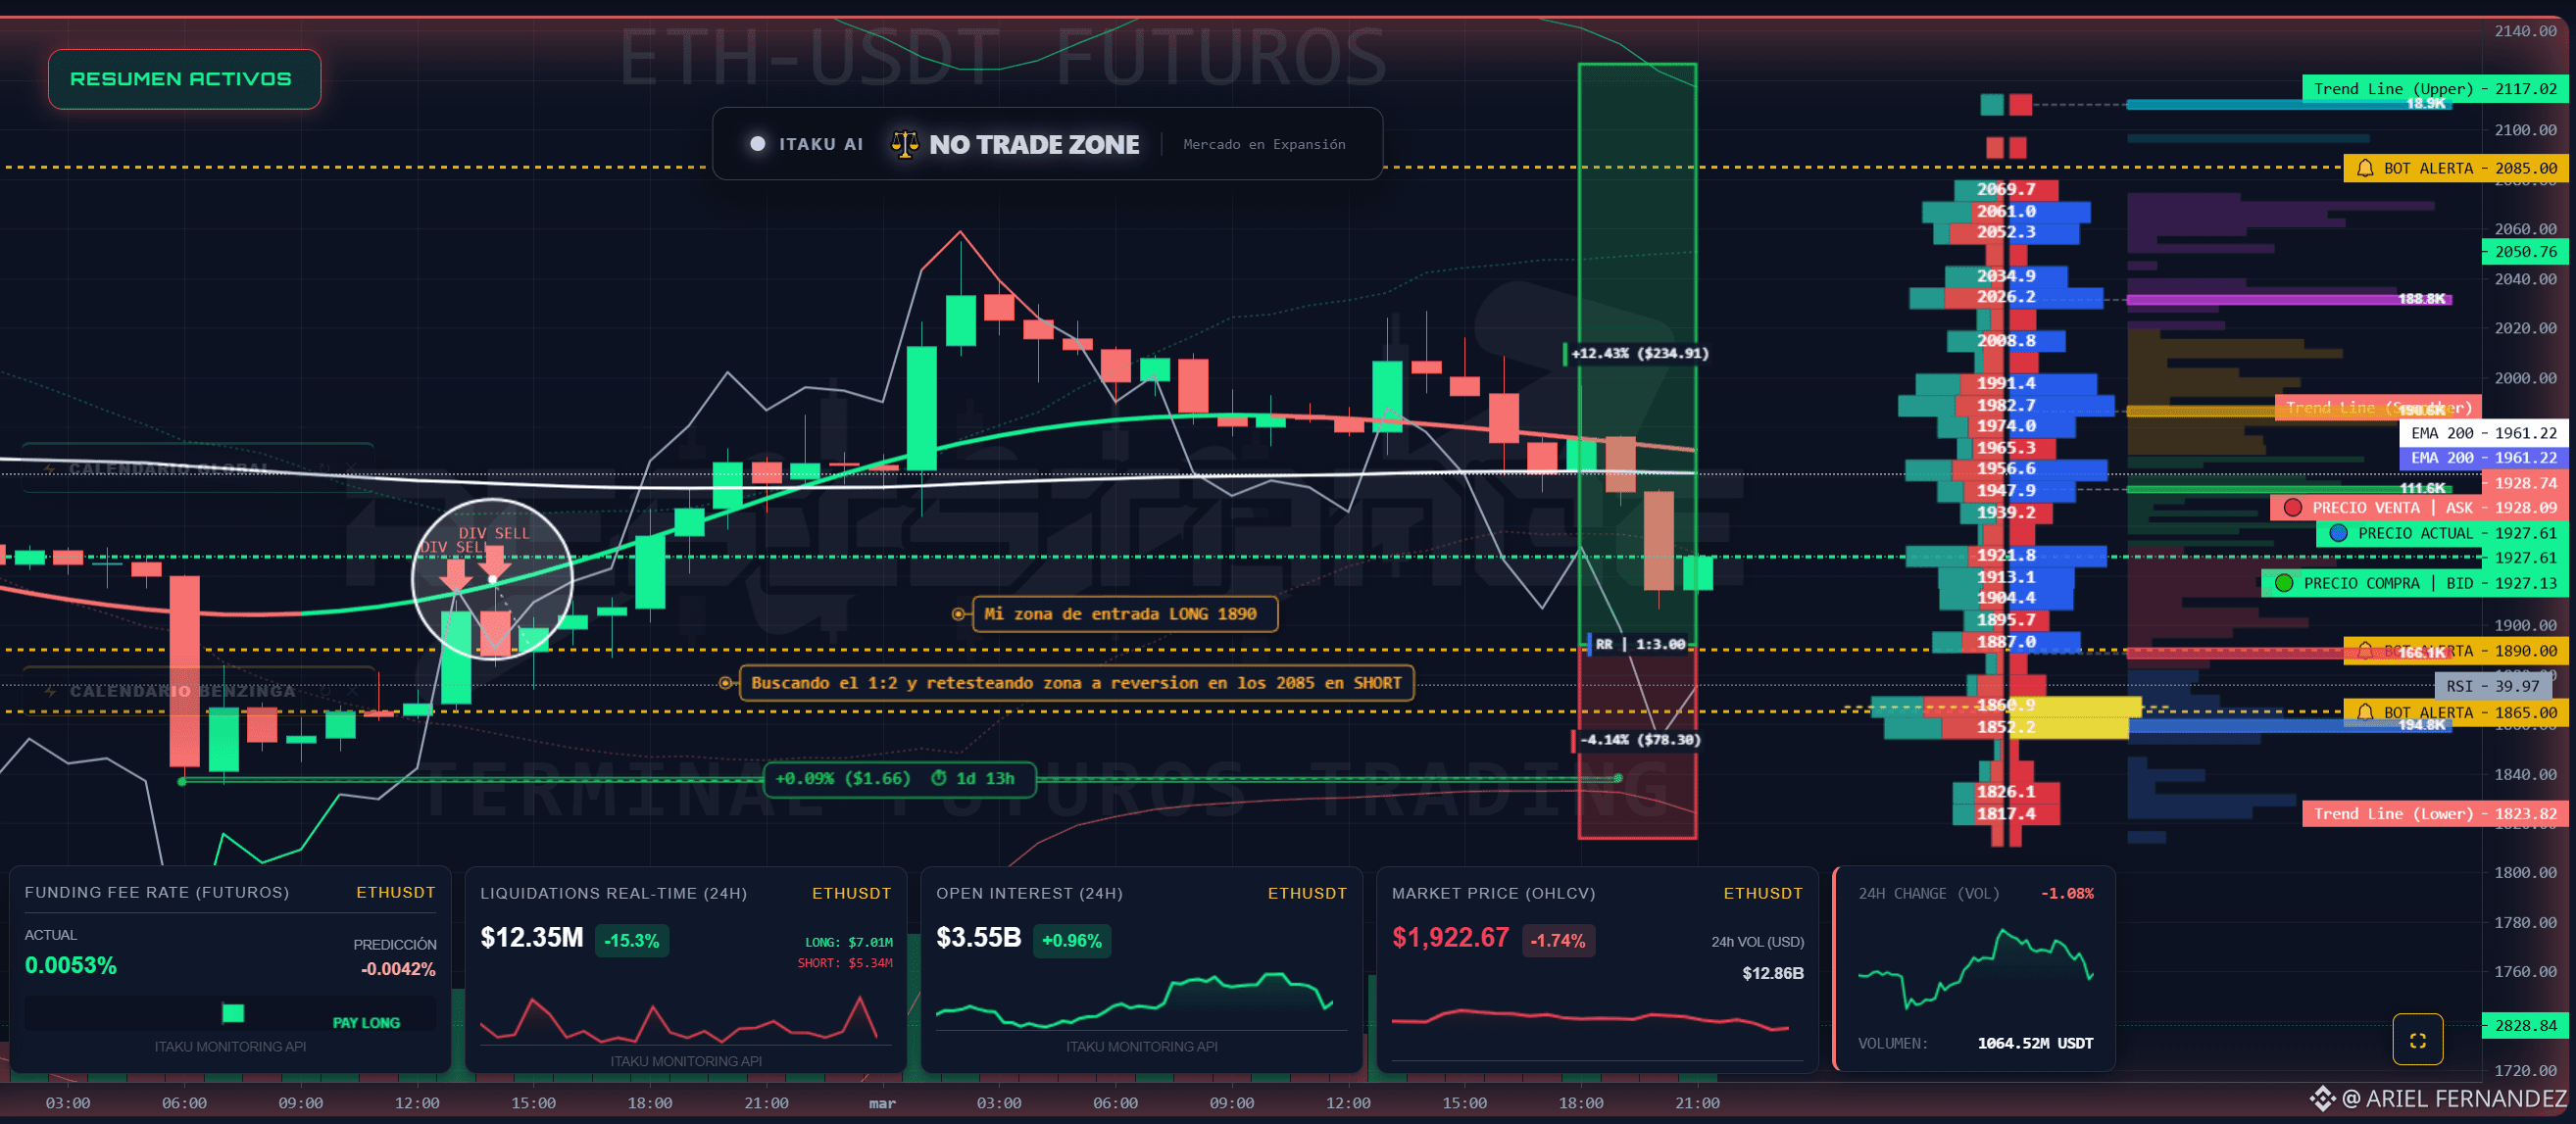Click the RSI - 39.97 label

pyautogui.click(x=2493, y=686)
